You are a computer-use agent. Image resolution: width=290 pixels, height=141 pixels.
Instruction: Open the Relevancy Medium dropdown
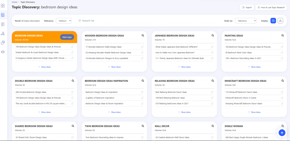pyautogui.click(x=64, y=21)
